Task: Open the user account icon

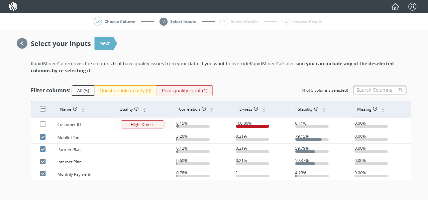Action: 412,7
